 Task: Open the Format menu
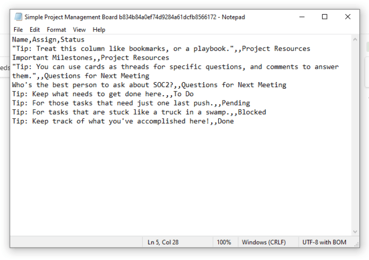pyautogui.click(x=56, y=30)
